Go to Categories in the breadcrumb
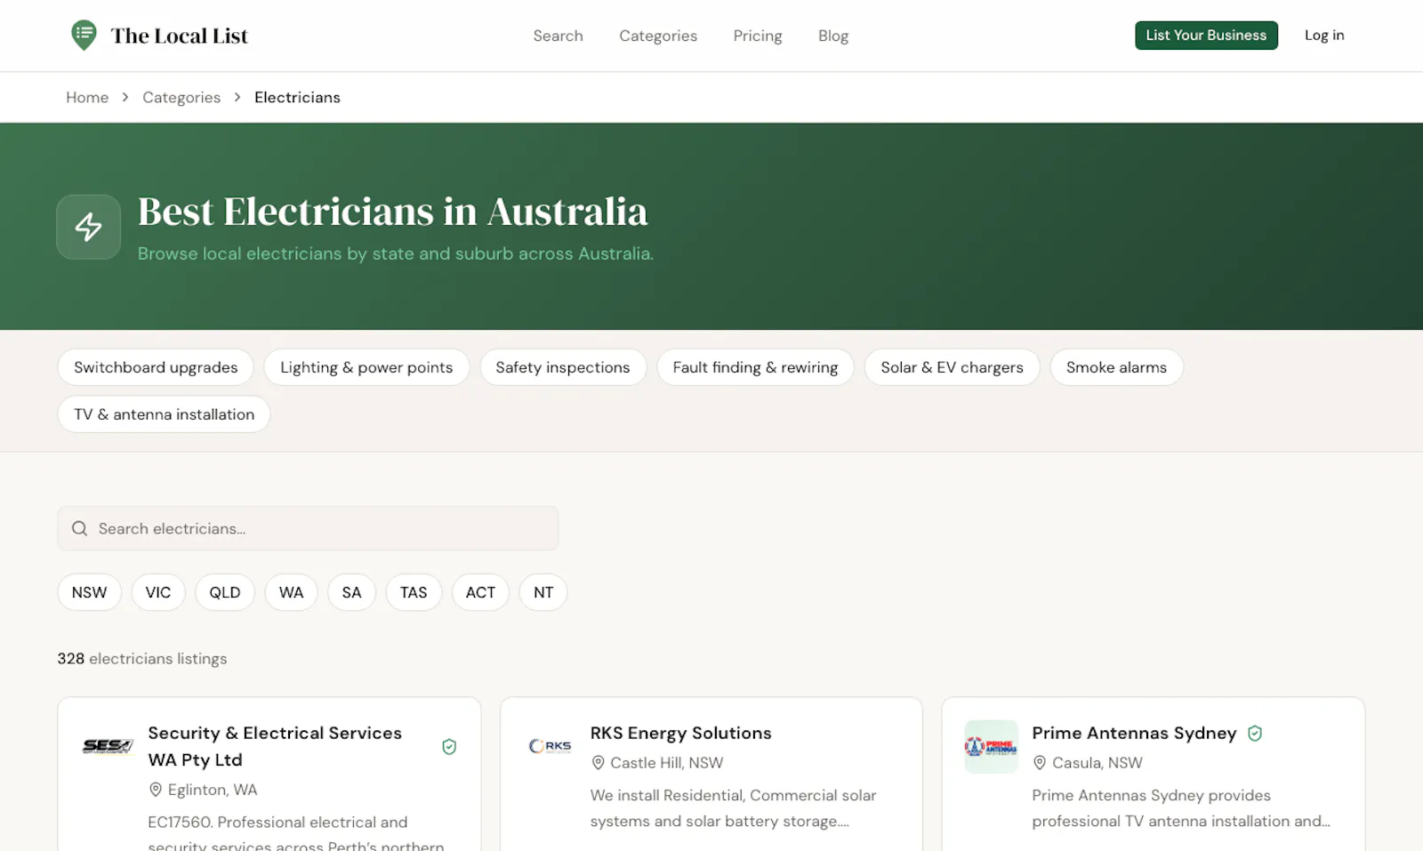The width and height of the screenshot is (1423, 851). pyautogui.click(x=181, y=97)
